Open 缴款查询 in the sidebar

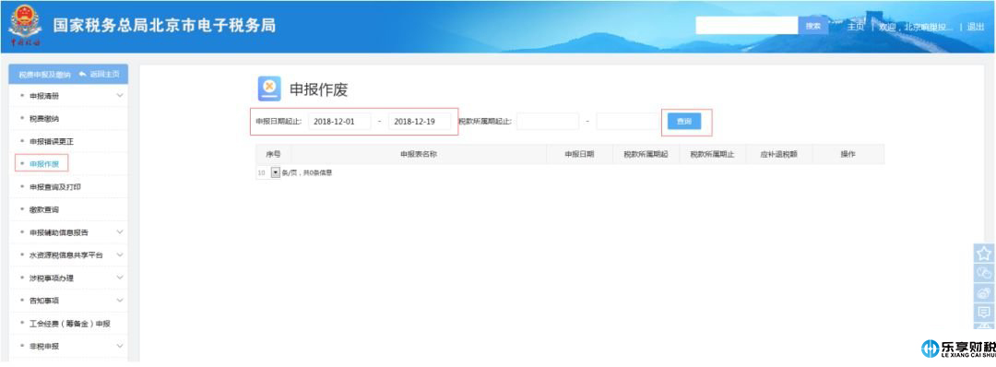pyautogui.click(x=44, y=209)
